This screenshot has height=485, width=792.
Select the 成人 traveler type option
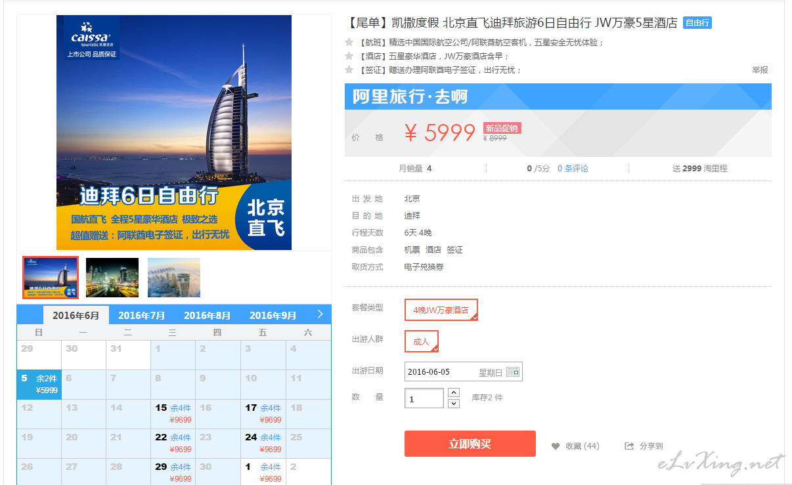(422, 341)
